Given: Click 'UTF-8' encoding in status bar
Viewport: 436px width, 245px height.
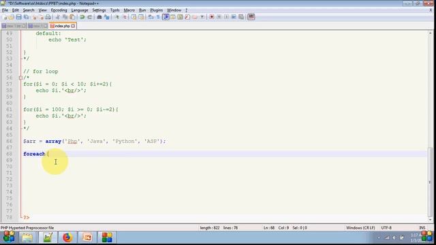Looking at the screenshot, I should coord(386,228).
